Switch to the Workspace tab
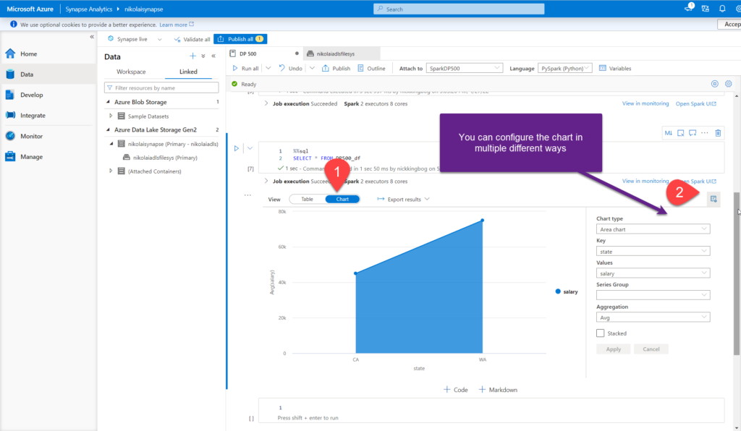This screenshot has height=431, width=741. coord(132,72)
